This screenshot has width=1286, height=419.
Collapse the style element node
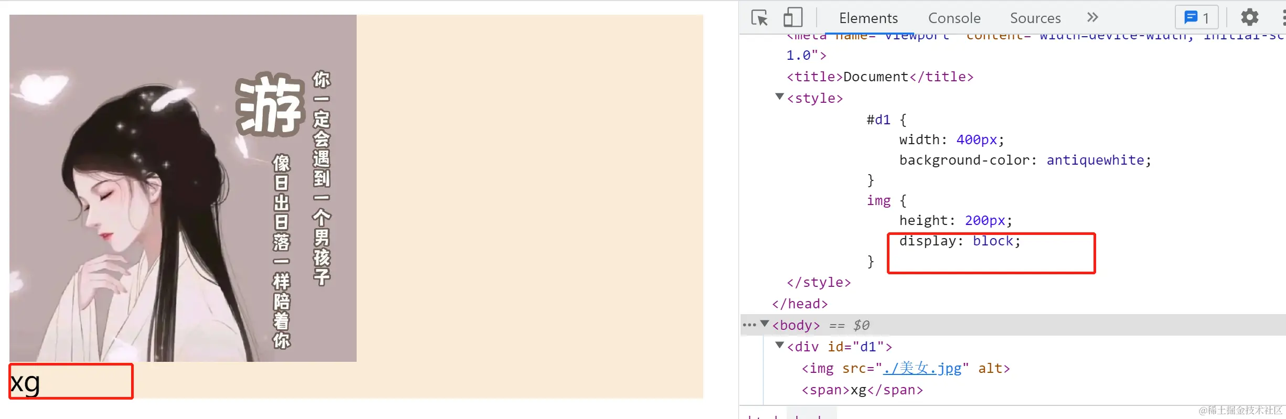779,97
